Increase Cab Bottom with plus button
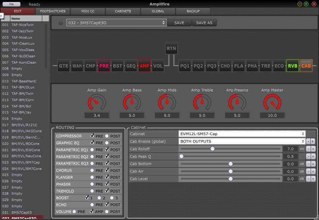Screen dimensions: 319x220 [x=313, y=164]
